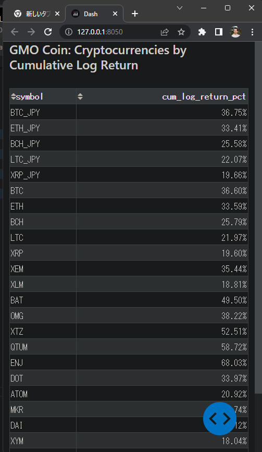
Task: Close the Dash tab
Action: click(115, 14)
